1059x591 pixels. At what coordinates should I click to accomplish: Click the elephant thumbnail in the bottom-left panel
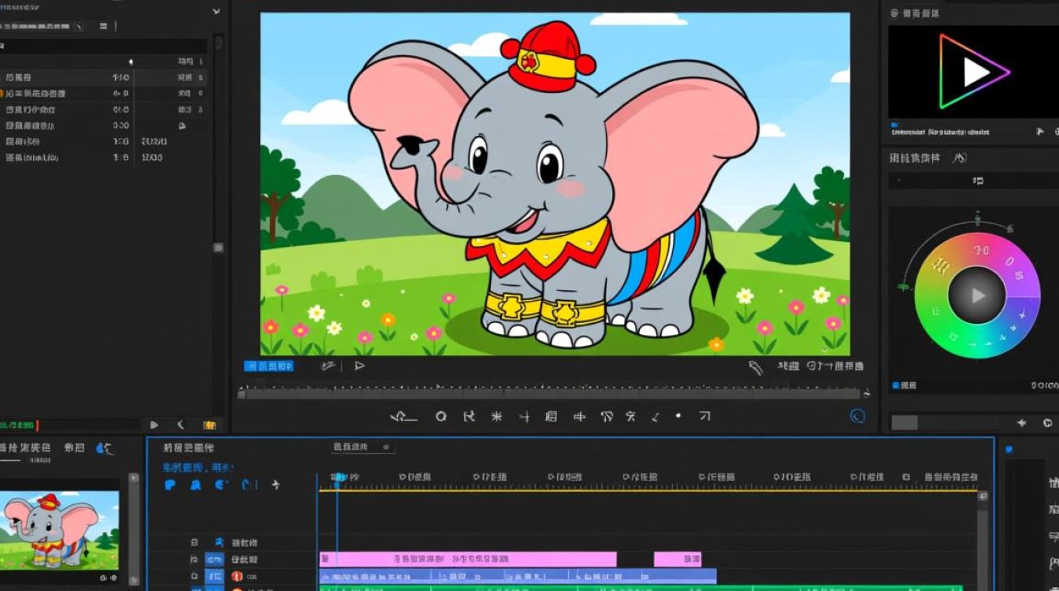point(60,530)
